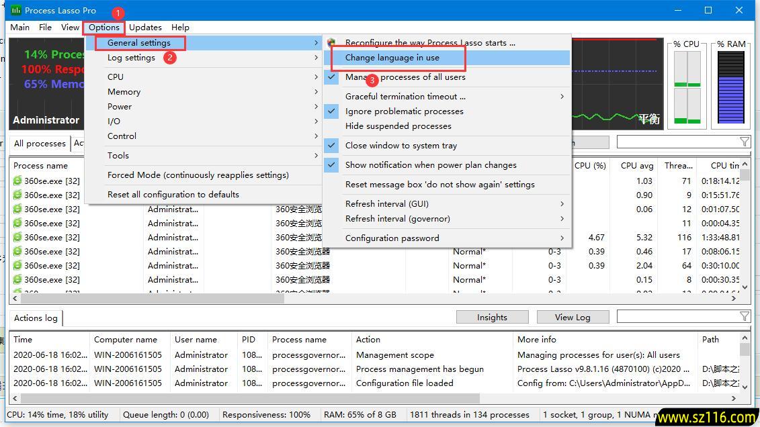Select Change language in use
This screenshot has width=760, height=427.
[x=392, y=58]
